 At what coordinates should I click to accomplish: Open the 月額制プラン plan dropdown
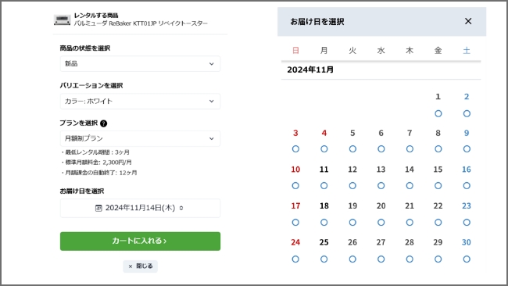click(x=140, y=138)
